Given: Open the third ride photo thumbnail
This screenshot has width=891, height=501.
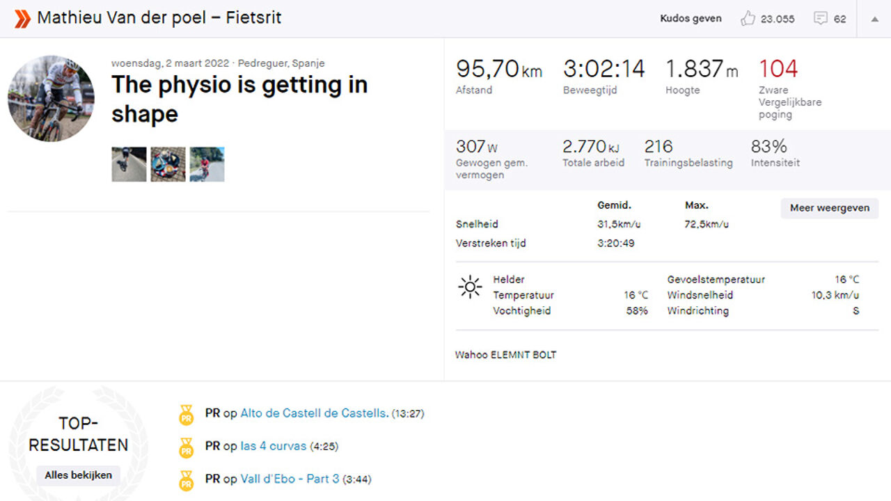Looking at the screenshot, I should click(207, 164).
